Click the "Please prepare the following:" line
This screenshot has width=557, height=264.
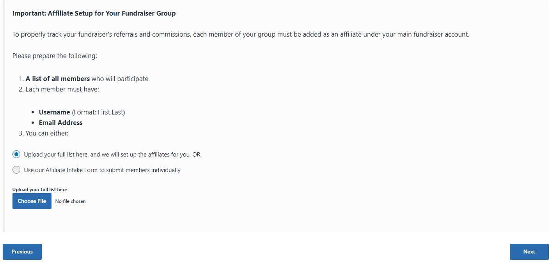[x=55, y=56]
